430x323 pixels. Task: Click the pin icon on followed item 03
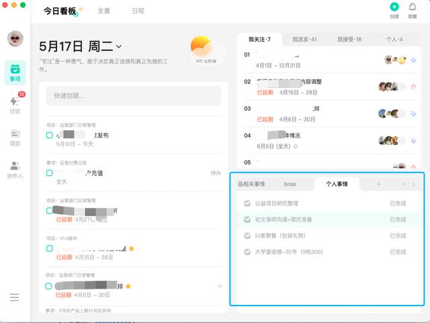pyautogui.click(x=413, y=113)
